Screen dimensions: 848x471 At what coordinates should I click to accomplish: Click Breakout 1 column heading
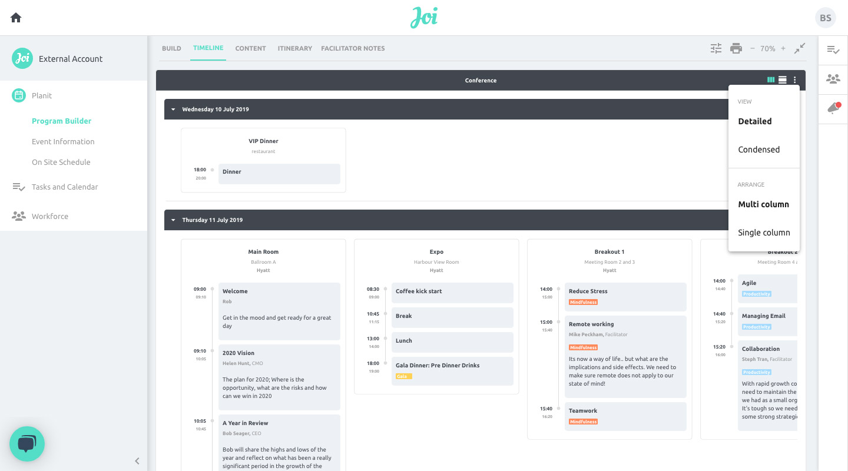pyautogui.click(x=609, y=252)
